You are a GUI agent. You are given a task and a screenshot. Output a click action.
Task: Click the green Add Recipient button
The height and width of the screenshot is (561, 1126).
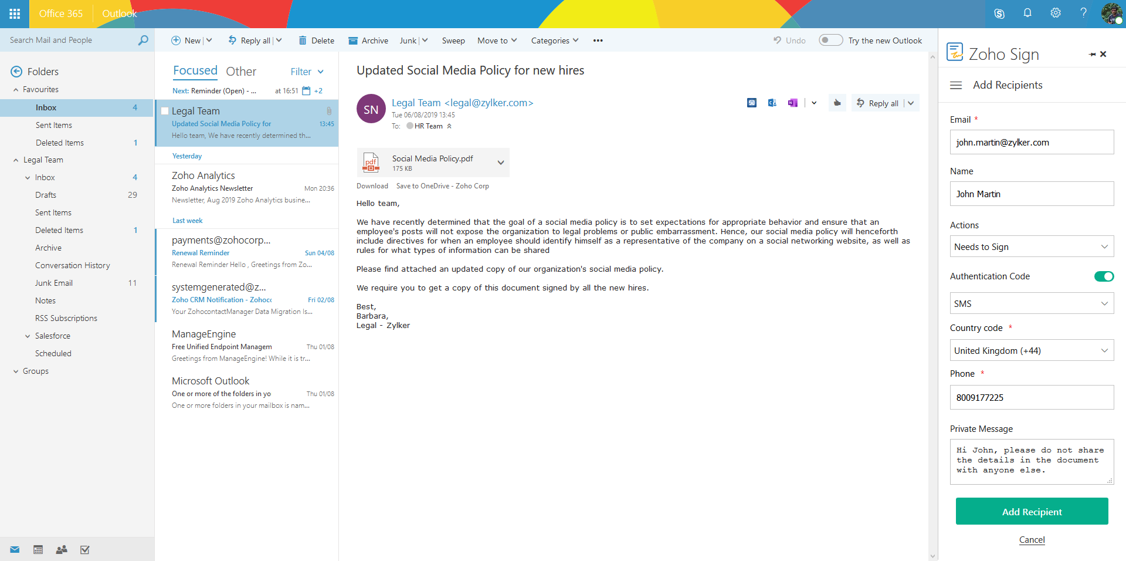pyautogui.click(x=1032, y=511)
